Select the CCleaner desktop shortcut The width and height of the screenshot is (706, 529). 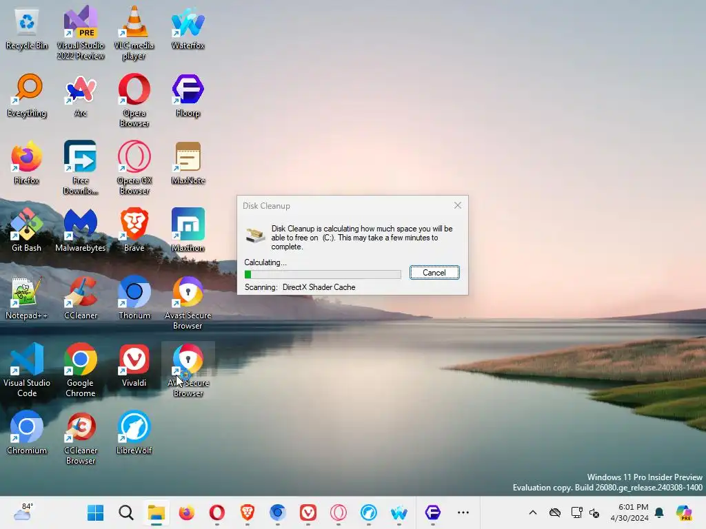[81, 299]
